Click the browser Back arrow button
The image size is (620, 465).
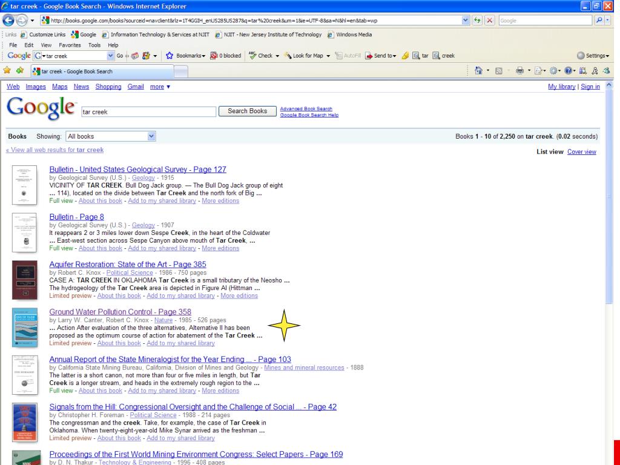pyautogui.click(x=8, y=20)
